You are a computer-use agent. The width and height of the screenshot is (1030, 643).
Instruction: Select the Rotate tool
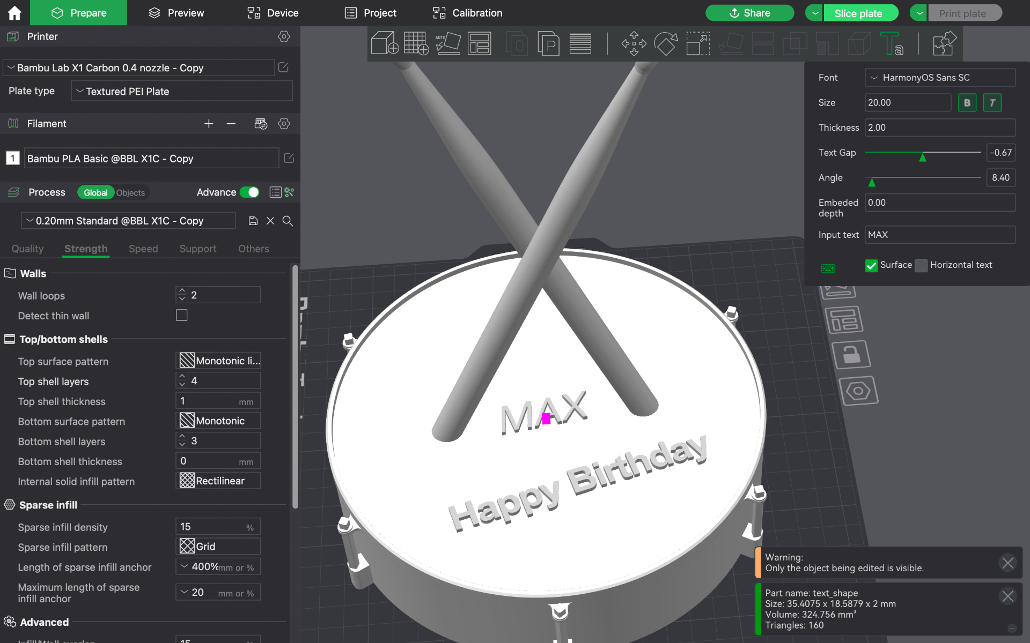[x=666, y=43]
